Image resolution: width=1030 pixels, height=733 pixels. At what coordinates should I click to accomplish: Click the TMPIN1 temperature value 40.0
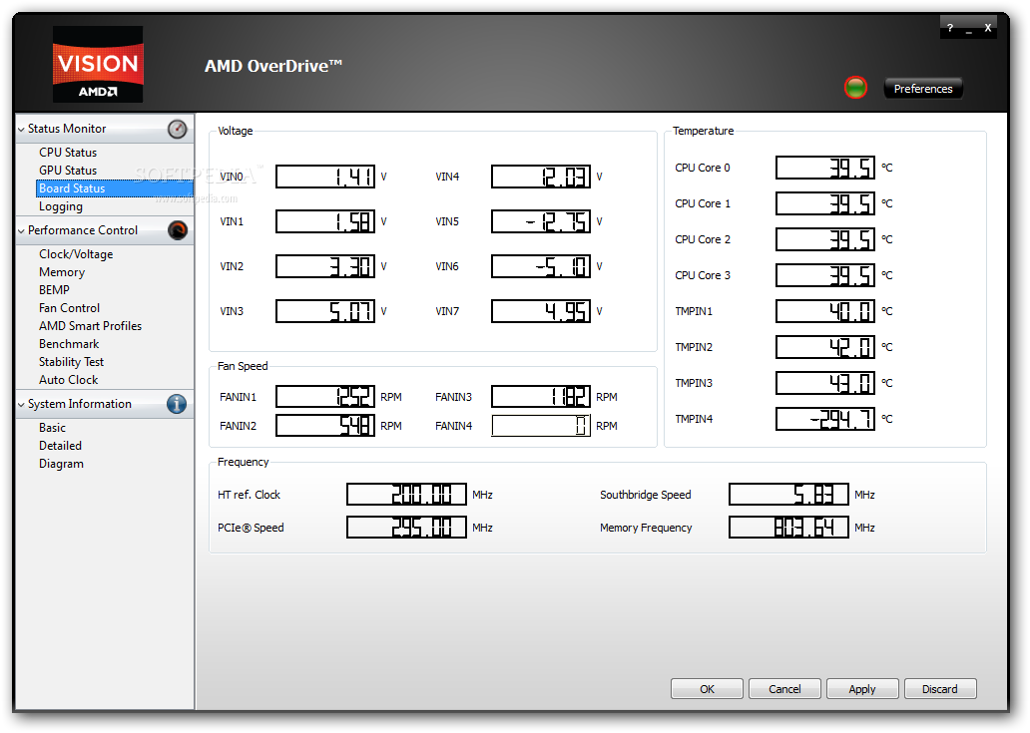(x=825, y=311)
